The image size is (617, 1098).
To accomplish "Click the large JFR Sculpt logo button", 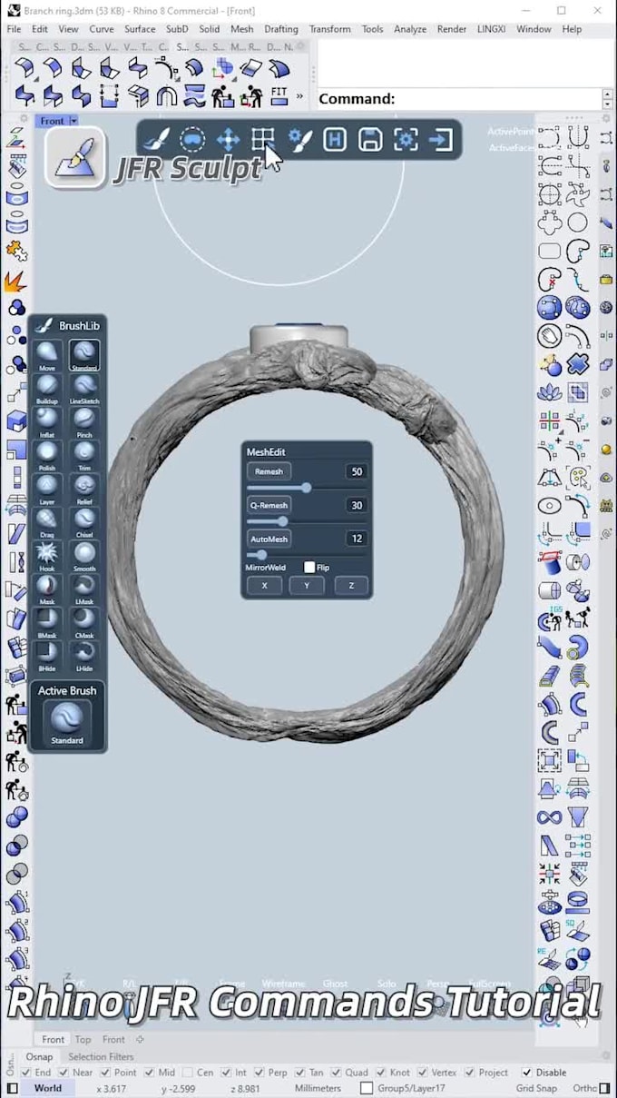I will pyautogui.click(x=75, y=158).
